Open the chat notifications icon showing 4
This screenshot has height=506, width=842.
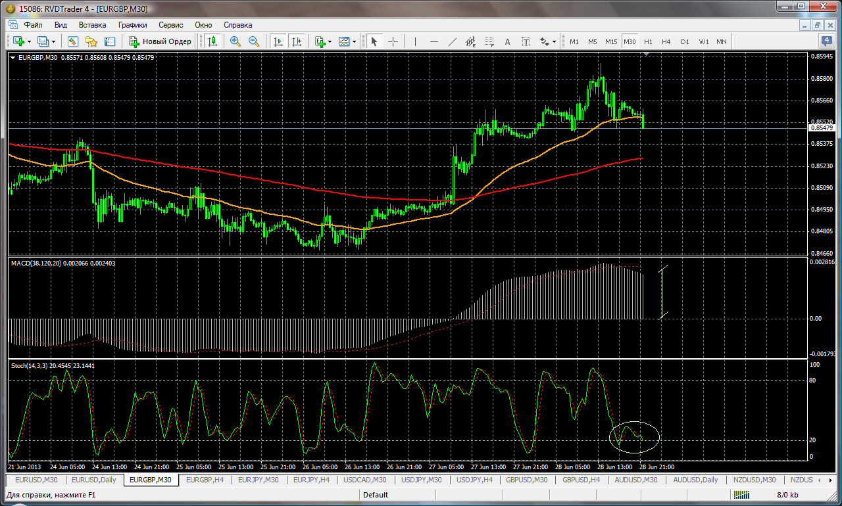pyautogui.click(x=827, y=41)
